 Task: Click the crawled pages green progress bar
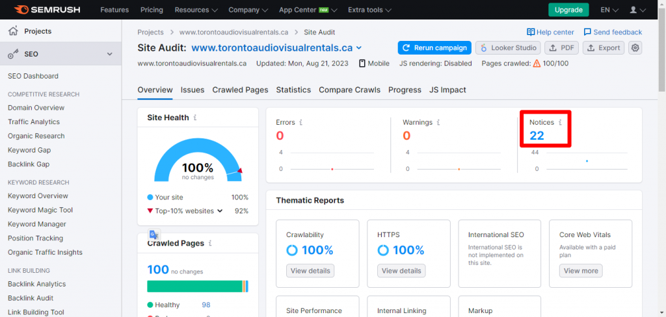(x=194, y=286)
